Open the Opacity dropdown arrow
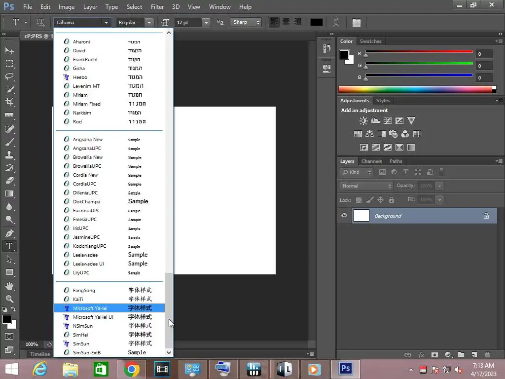Screen dimensions: 505x379 click(439, 186)
